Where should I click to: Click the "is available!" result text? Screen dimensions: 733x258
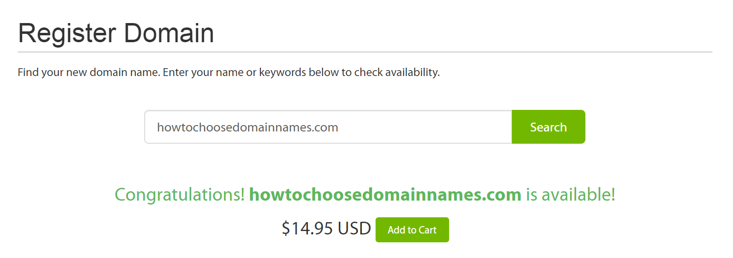(x=570, y=195)
